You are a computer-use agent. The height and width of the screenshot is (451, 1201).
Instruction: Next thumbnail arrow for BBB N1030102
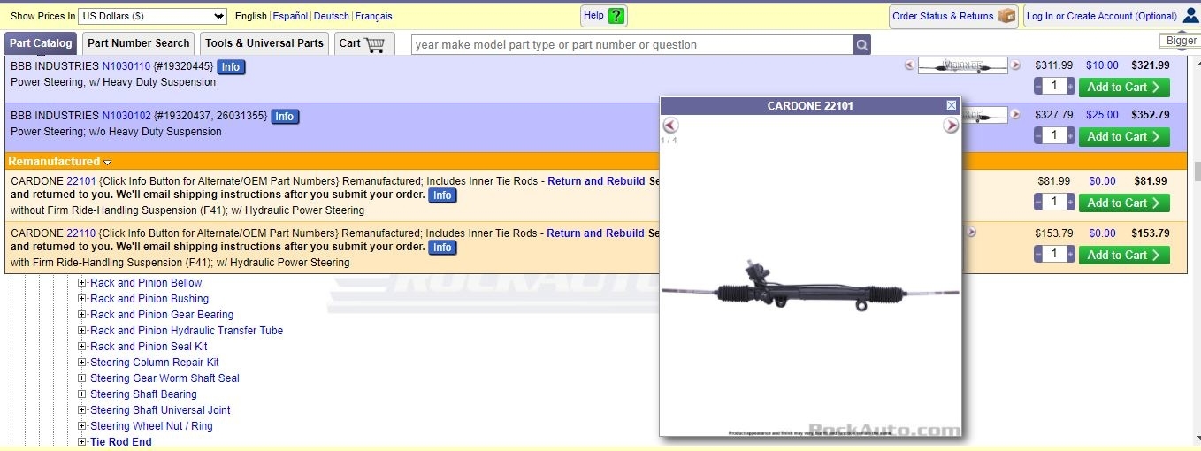[1016, 115]
